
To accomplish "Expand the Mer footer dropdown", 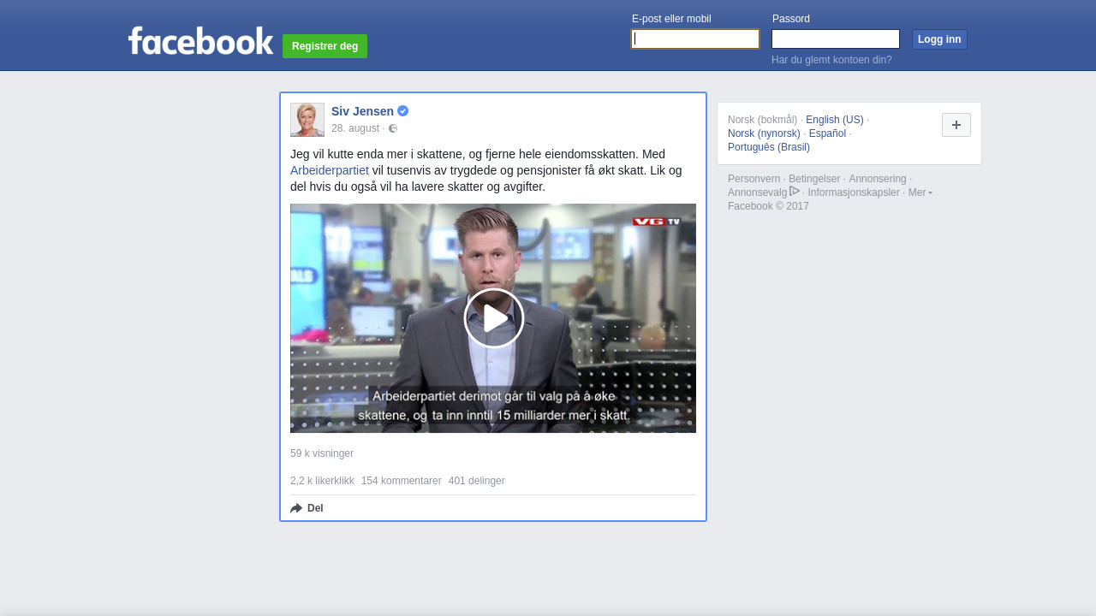I will pos(920,192).
